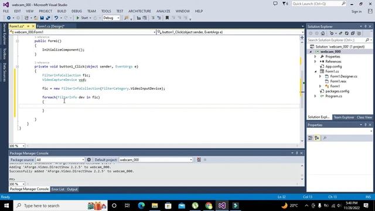Select packages.config in Solution Explorer

[x=337, y=91]
